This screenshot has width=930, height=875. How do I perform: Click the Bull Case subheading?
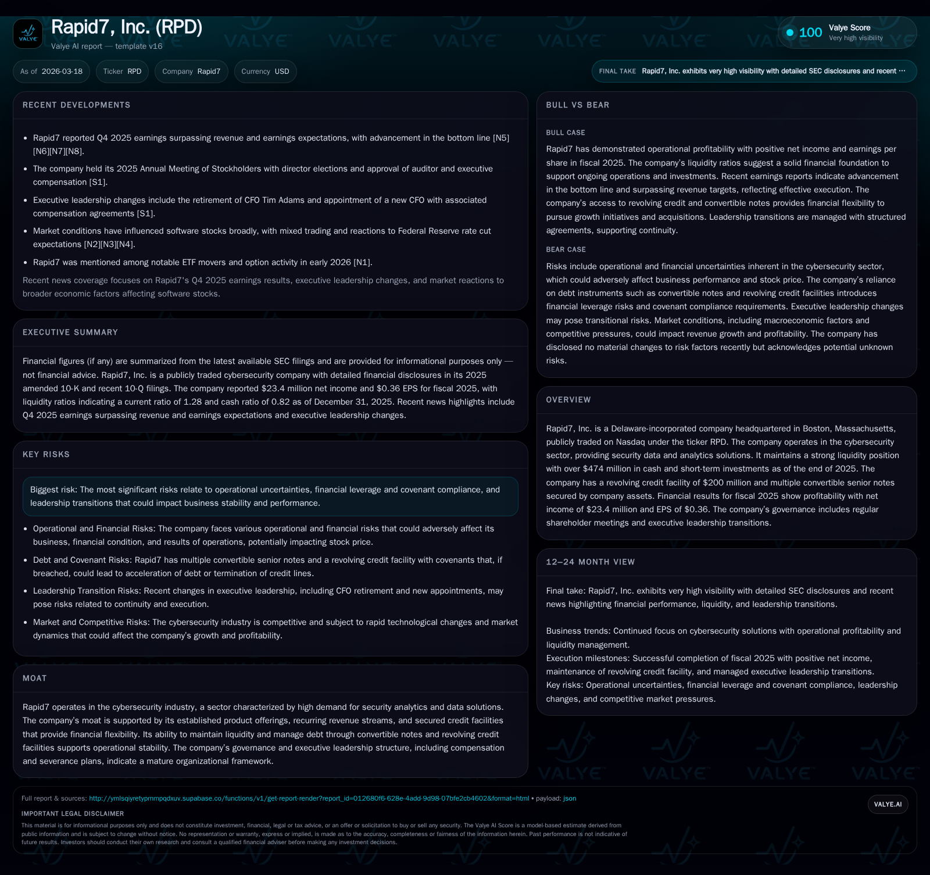566,133
